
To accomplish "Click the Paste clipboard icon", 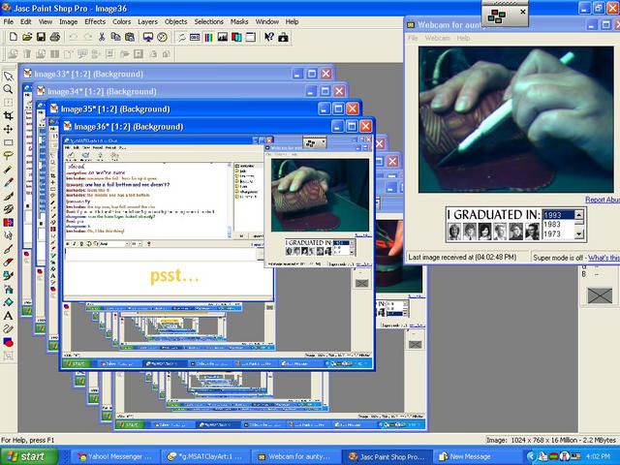I will (129, 37).
